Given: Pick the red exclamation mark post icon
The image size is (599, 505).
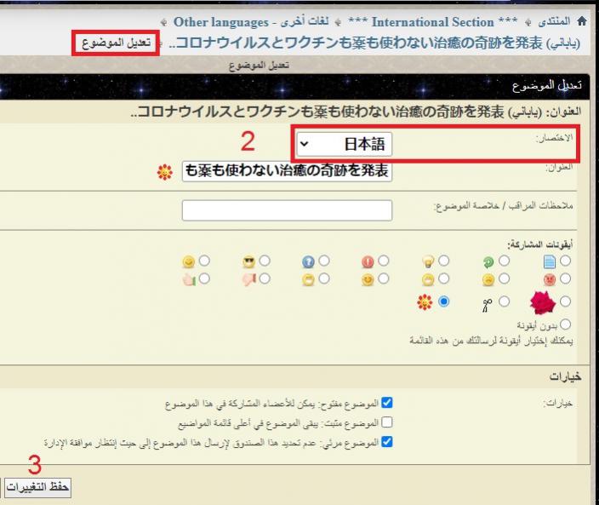Looking at the screenshot, I should click(x=368, y=261).
